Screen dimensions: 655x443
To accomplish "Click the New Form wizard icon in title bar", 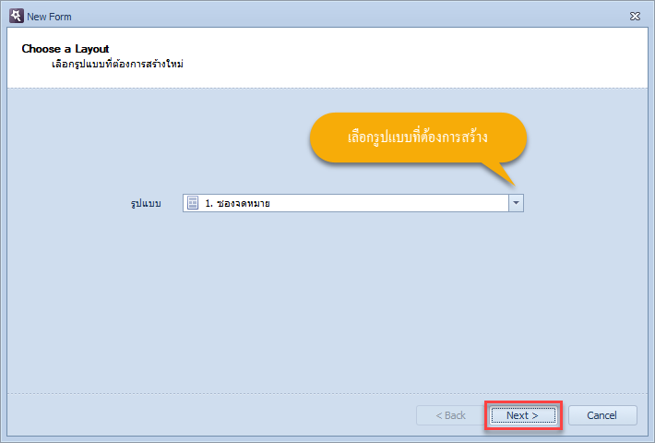I will click(17, 16).
